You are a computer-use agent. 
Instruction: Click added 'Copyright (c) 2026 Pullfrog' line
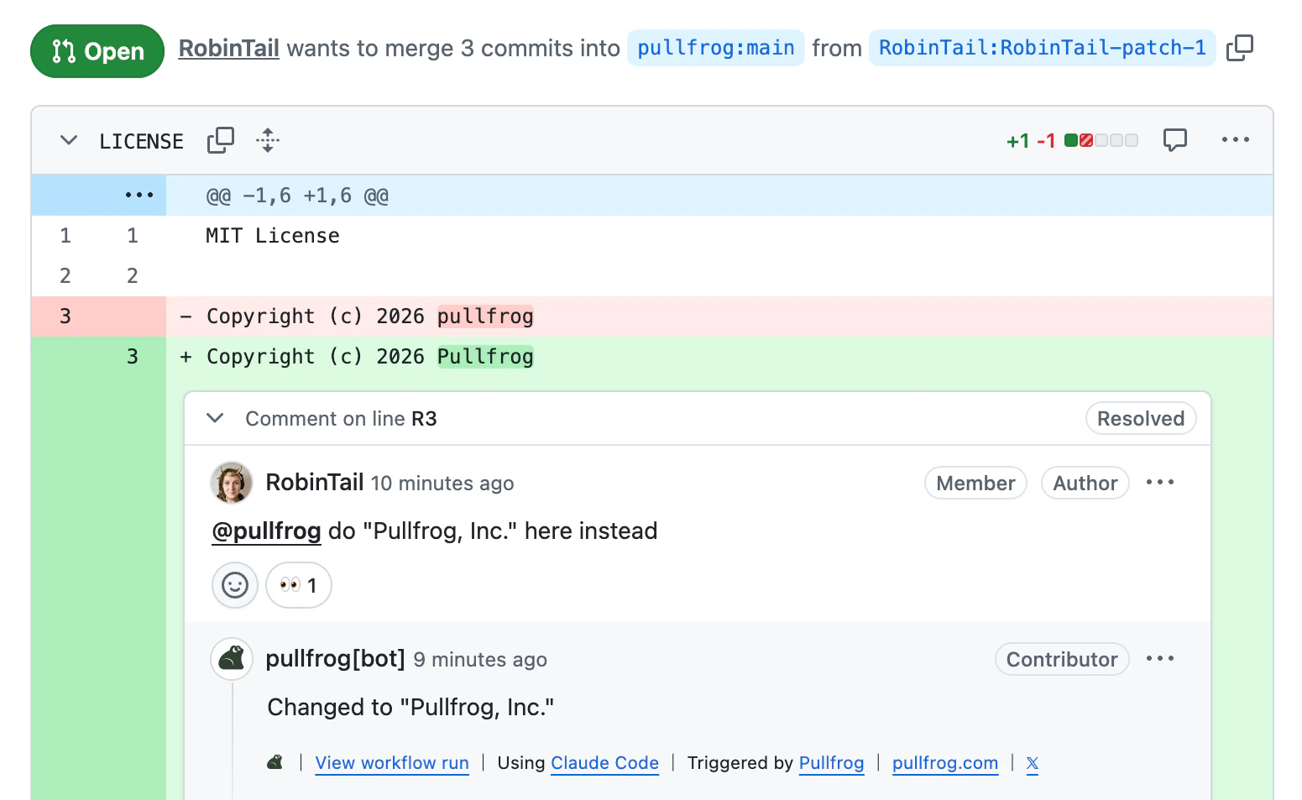coord(370,357)
